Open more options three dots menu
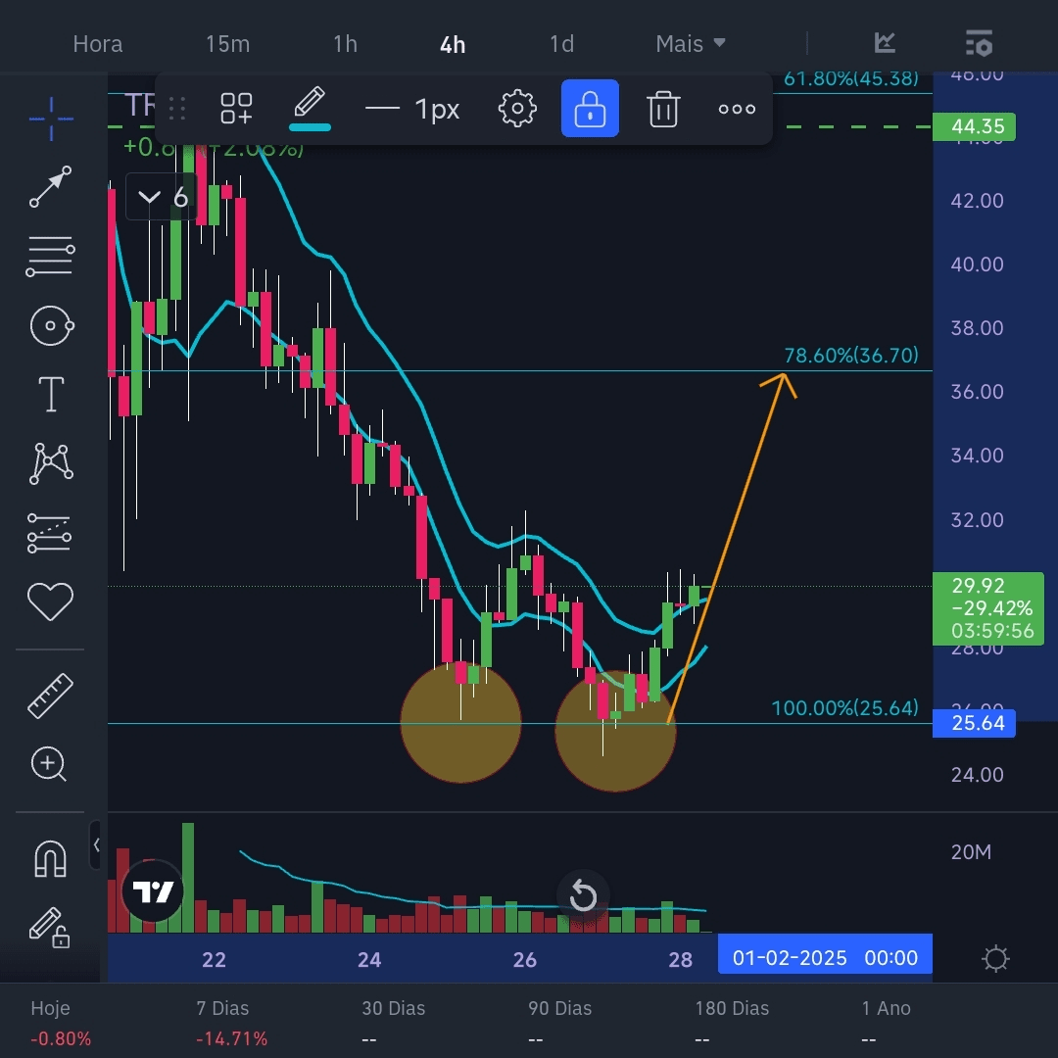 click(737, 109)
